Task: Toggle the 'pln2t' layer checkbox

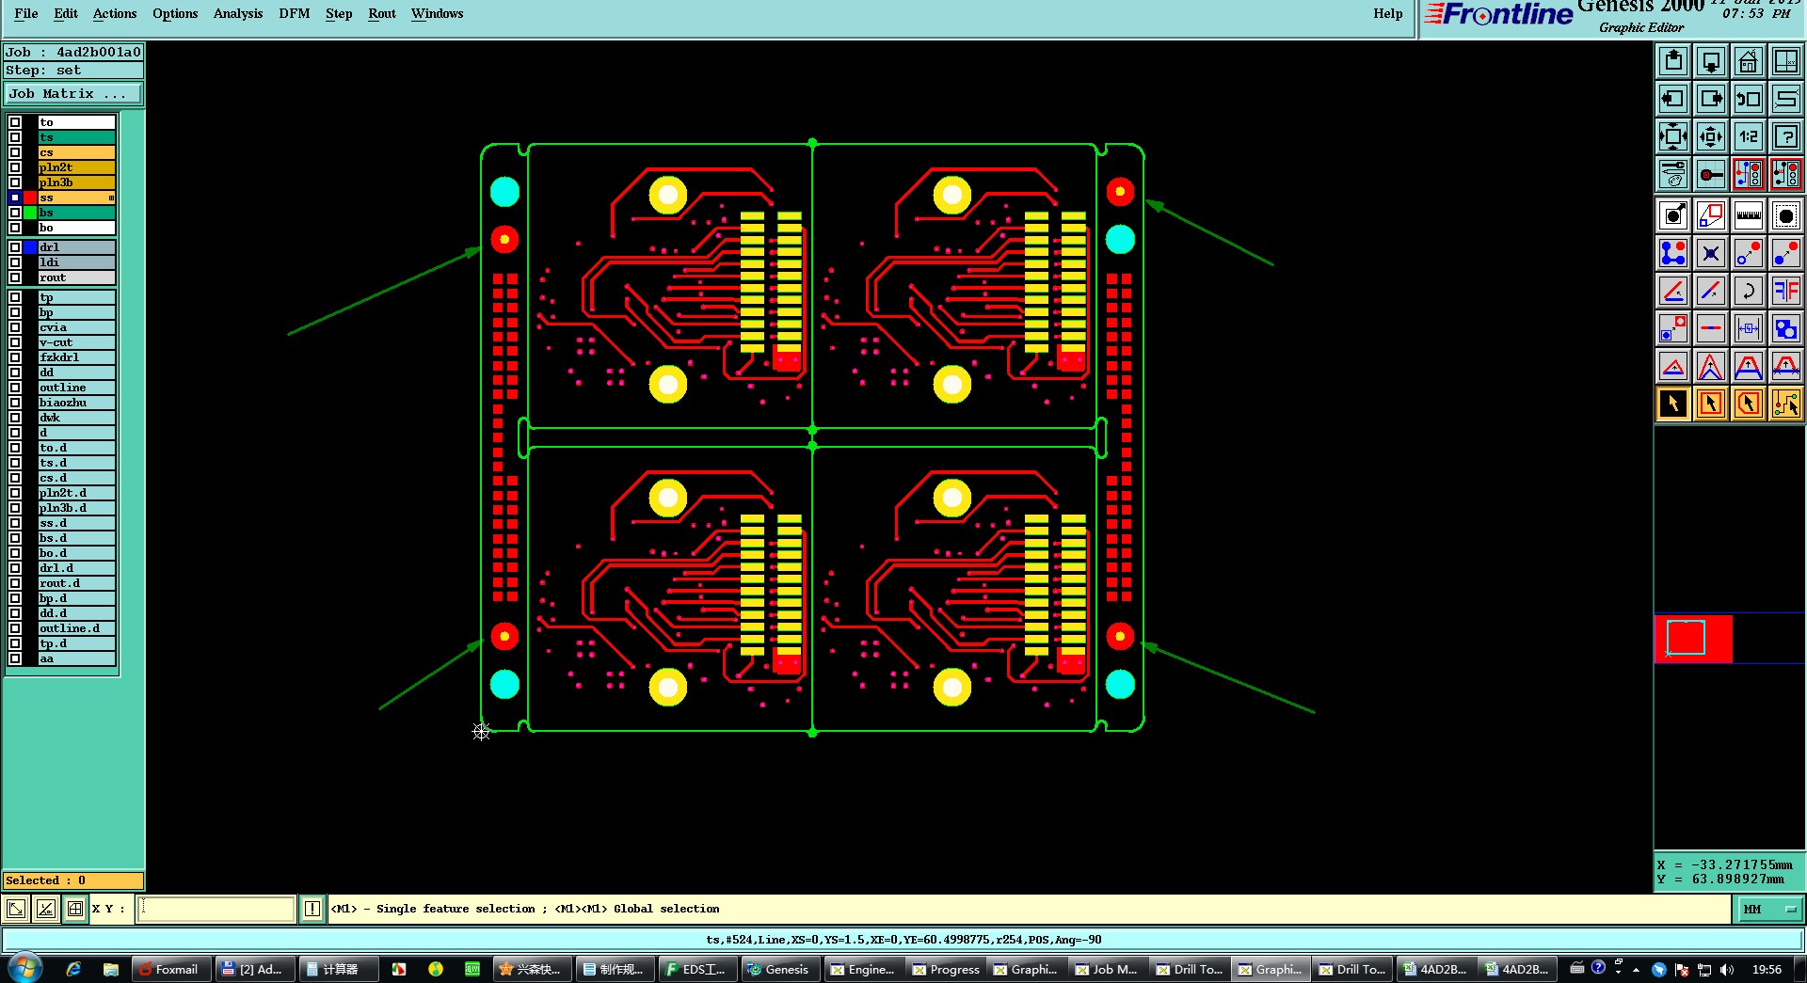Action: [x=15, y=167]
